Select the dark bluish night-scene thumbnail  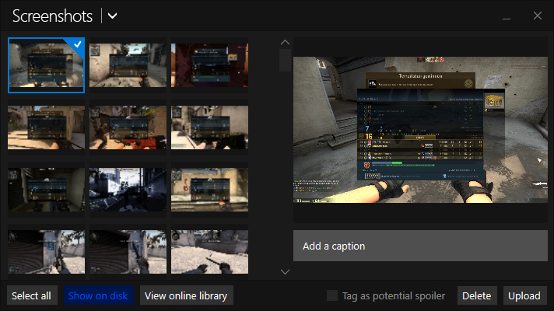[128, 190]
